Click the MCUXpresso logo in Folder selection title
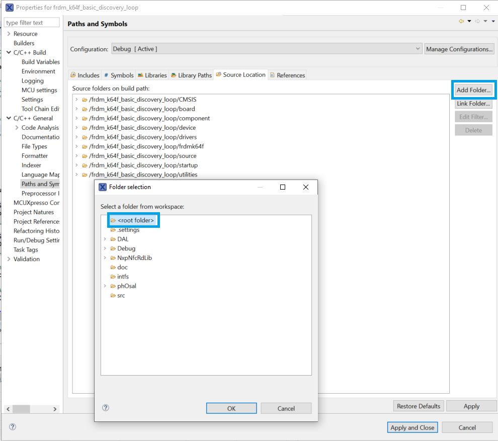The height and width of the screenshot is (441, 498). [x=103, y=187]
